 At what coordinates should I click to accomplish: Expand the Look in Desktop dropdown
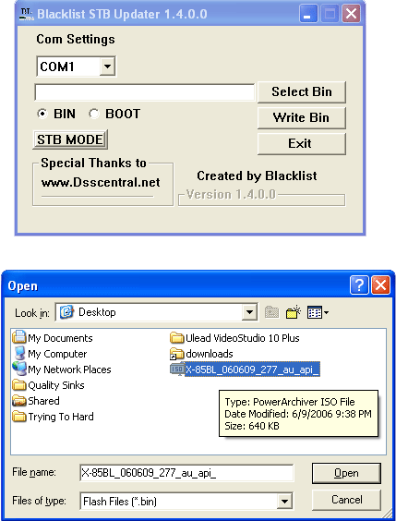click(x=249, y=312)
